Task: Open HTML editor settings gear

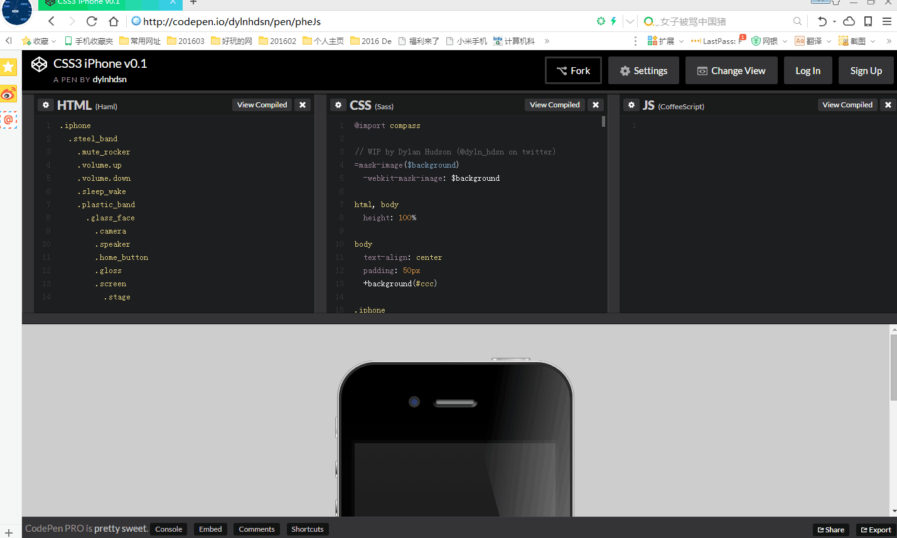Action: click(46, 105)
